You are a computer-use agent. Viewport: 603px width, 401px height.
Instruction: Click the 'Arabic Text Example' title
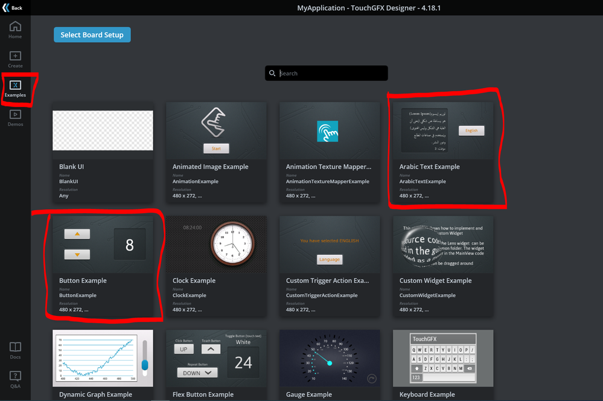pos(430,167)
